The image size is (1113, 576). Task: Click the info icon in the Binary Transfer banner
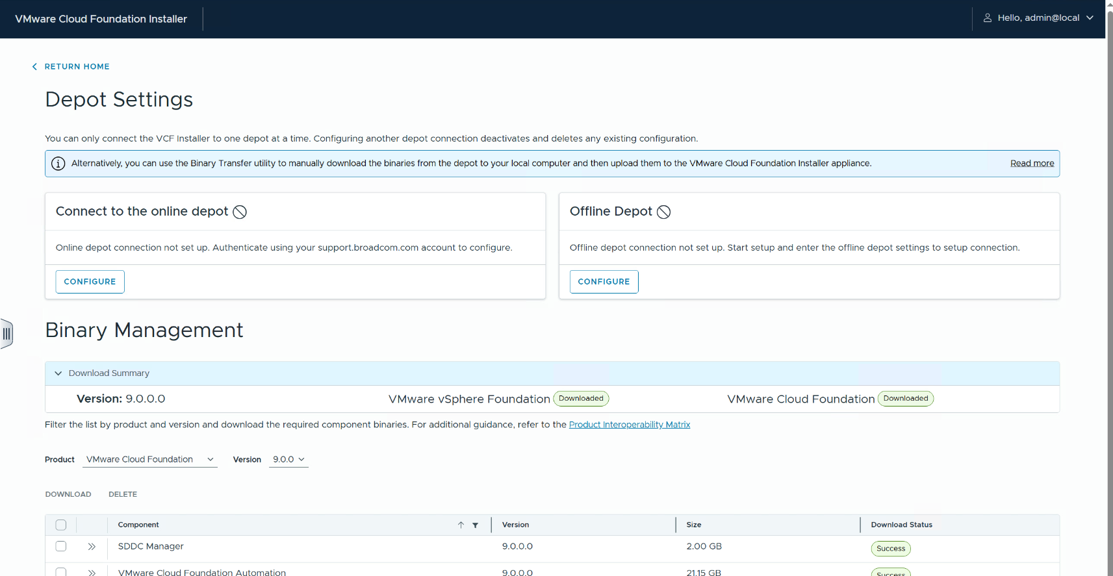coord(58,164)
